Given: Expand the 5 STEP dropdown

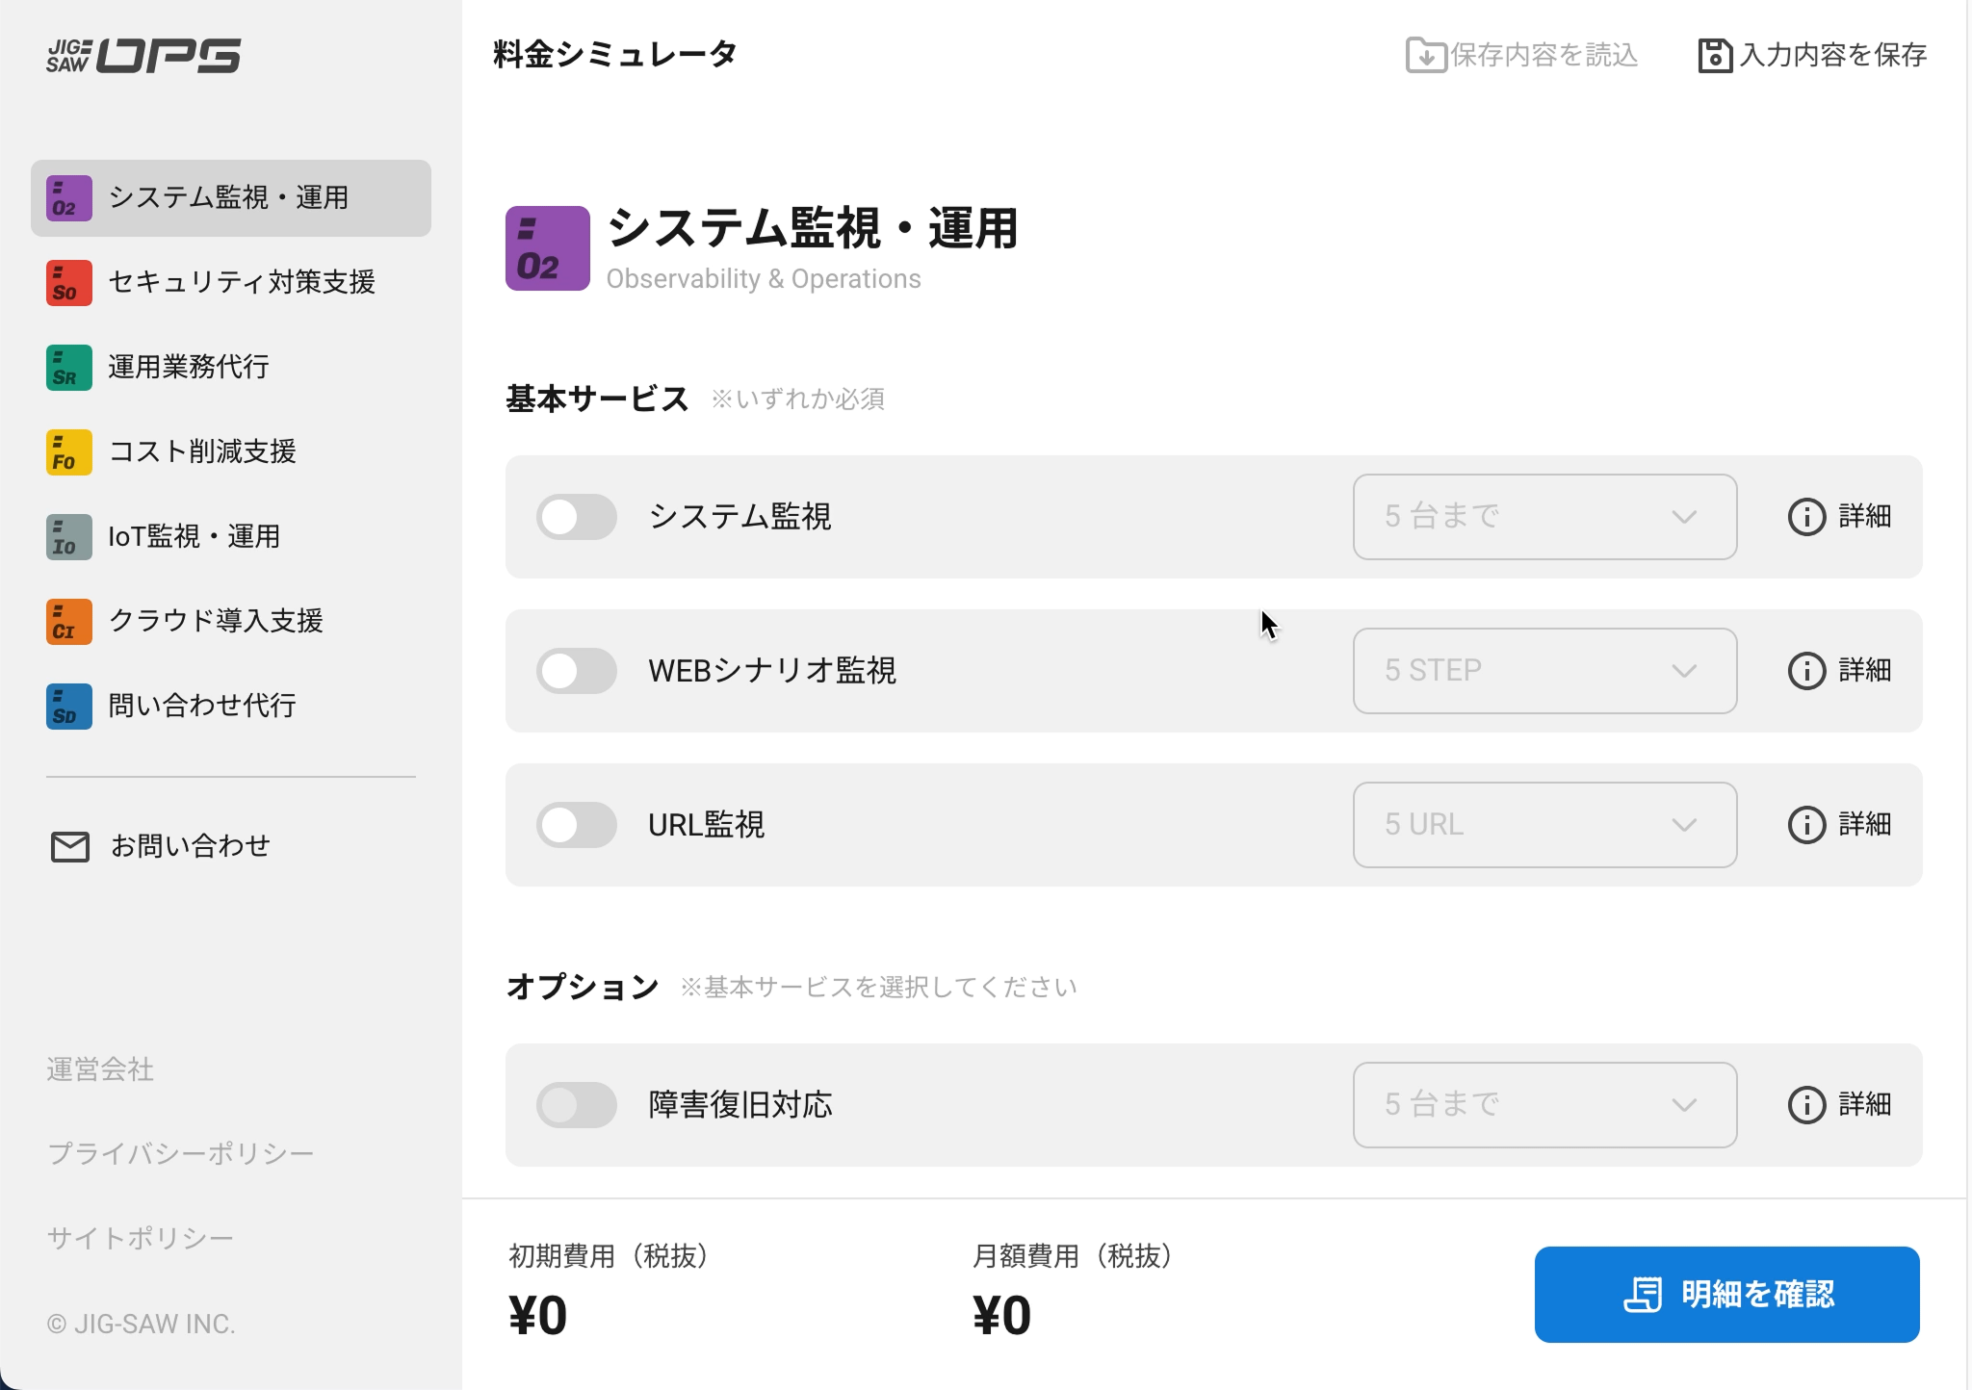Looking at the screenshot, I should click(x=1544, y=671).
